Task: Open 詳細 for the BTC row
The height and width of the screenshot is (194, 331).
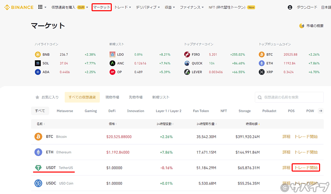Action: pyautogui.click(x=286, y=137)
